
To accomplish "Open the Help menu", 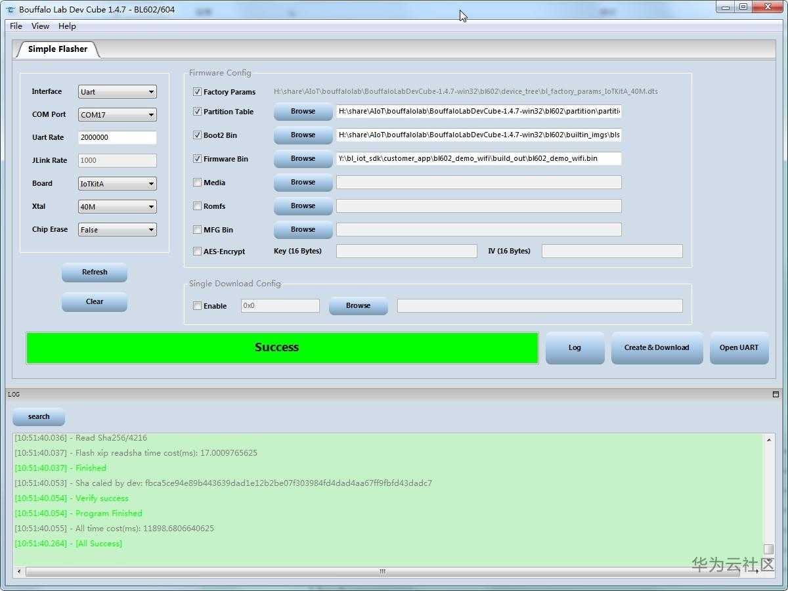I will click(67, 26).
